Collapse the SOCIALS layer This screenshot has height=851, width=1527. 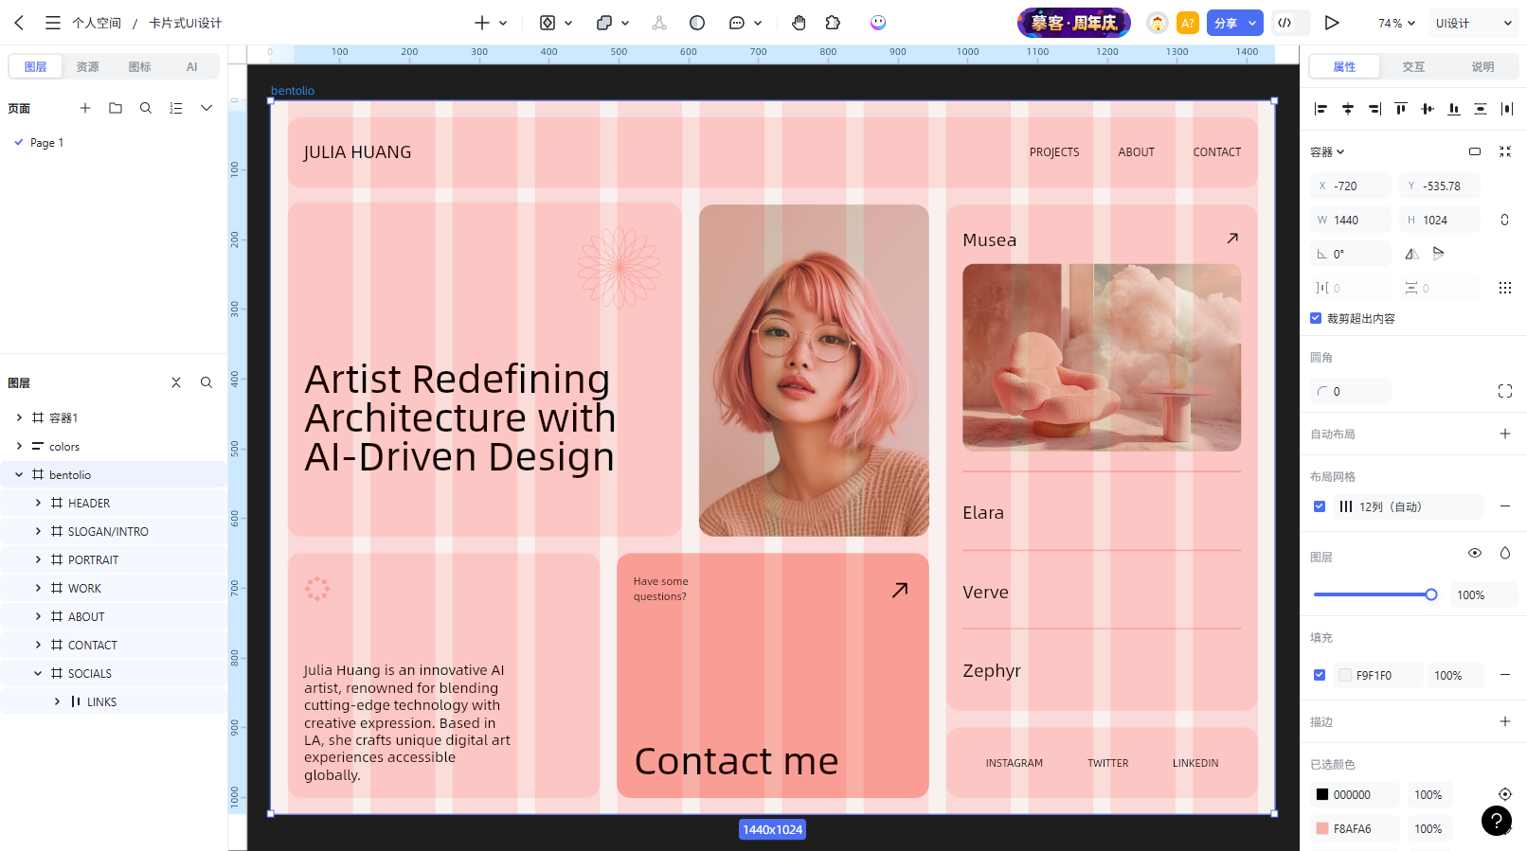click(38, 673)
